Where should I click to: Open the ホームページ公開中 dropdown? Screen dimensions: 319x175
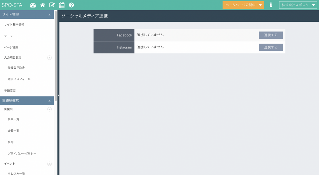point(243,5)
